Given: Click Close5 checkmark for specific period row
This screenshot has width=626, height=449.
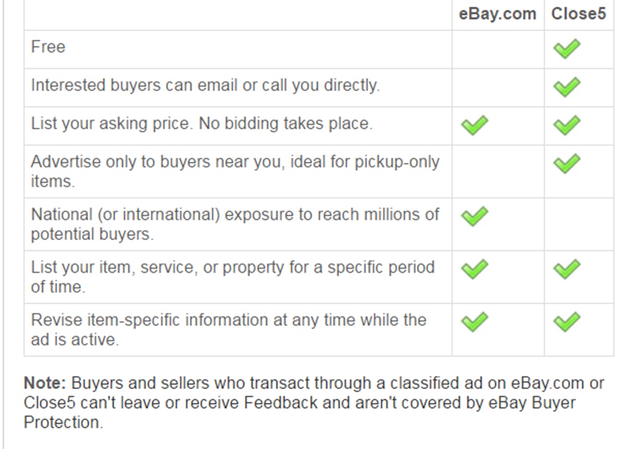Looking at the screenshot, I should tap(567, 269).
